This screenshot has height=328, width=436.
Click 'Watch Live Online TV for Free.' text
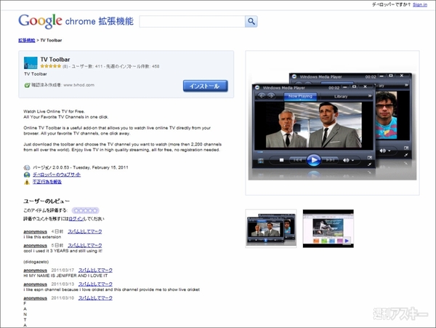point(54,111)
